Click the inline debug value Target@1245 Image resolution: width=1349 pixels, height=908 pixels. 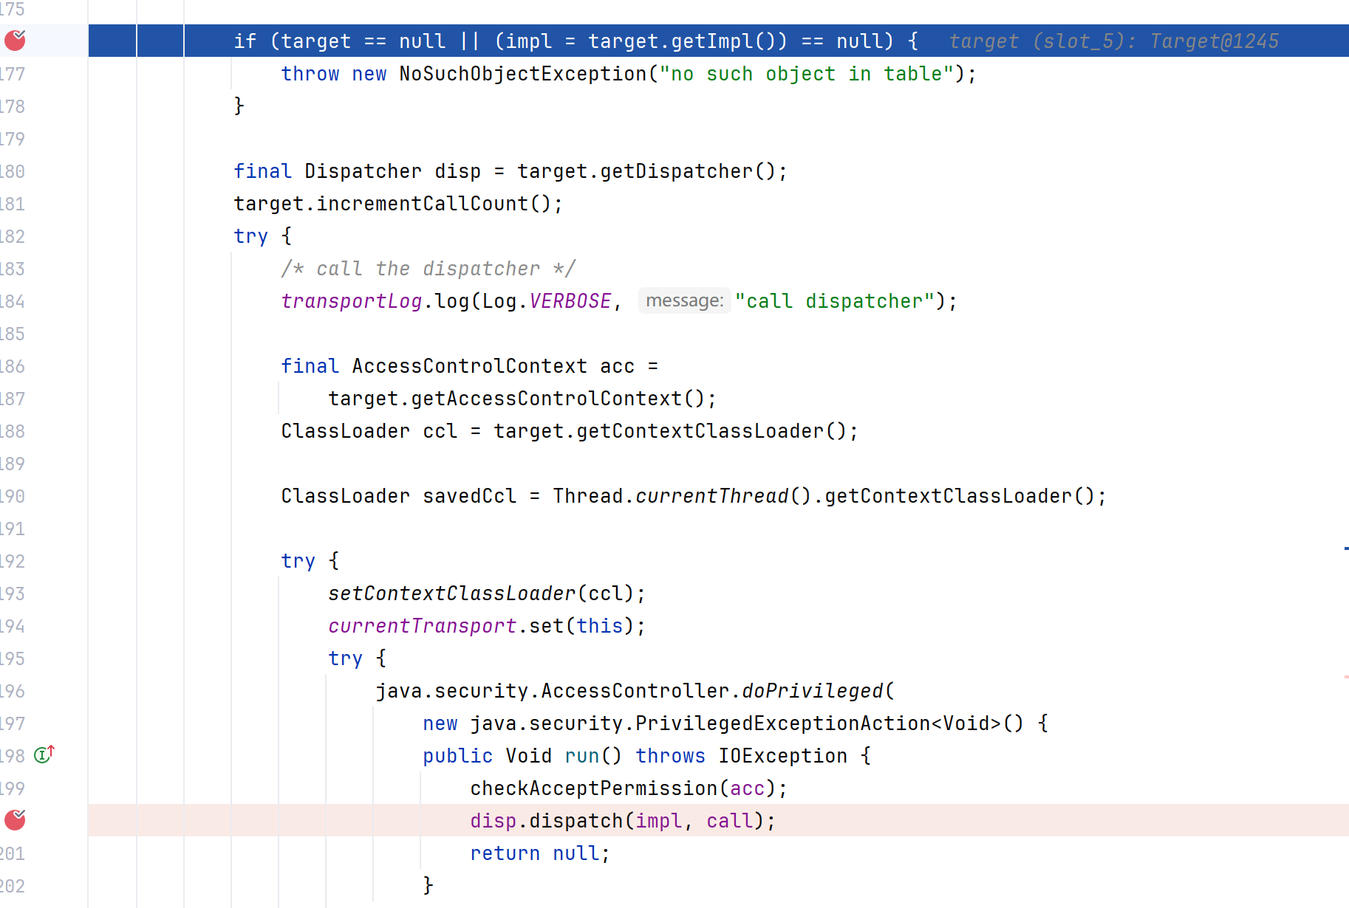(x=1214, y=41)
